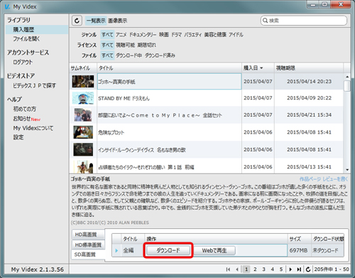Click the サムネイル column header

pyautogui.click(x=83, y=68)
